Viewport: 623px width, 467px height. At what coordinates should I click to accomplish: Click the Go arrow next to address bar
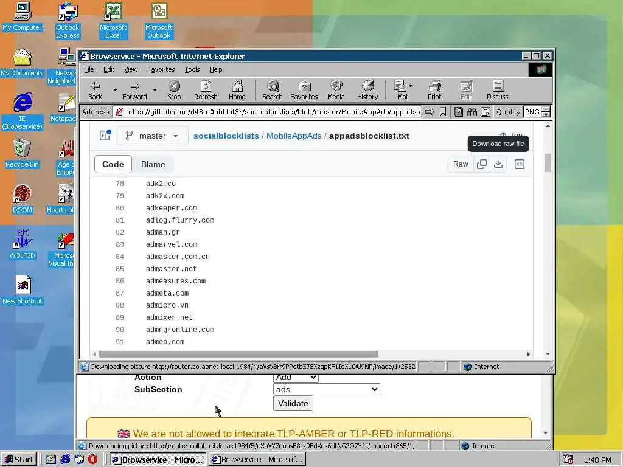(430, 112)
